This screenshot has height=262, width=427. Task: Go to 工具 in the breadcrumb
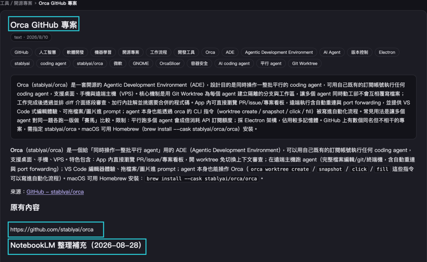coord(4,3)
